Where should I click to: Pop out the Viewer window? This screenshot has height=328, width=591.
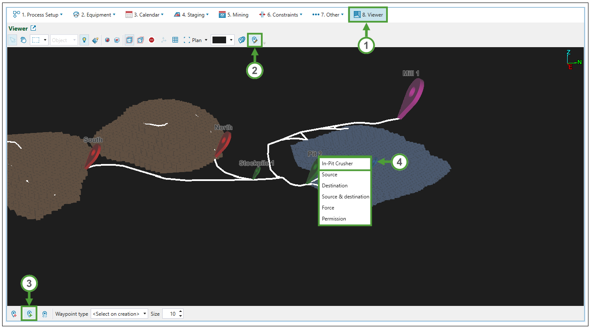pos(33,28)
